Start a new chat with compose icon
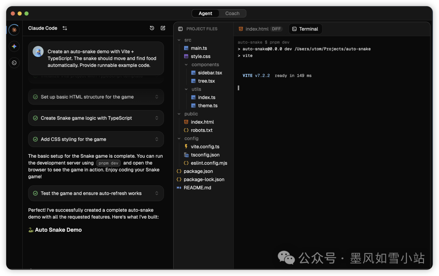 click(163, 28)
